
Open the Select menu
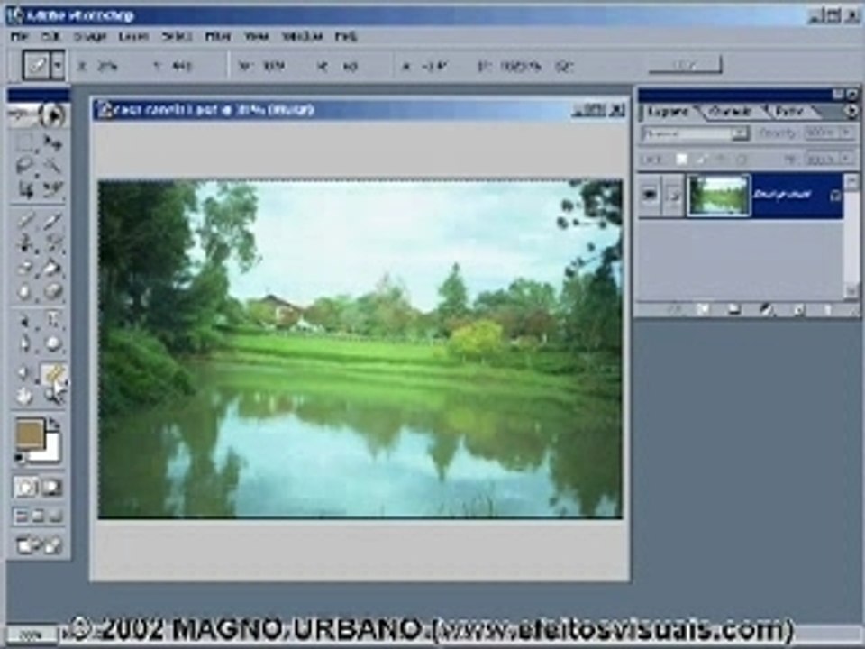pos(177,36)
